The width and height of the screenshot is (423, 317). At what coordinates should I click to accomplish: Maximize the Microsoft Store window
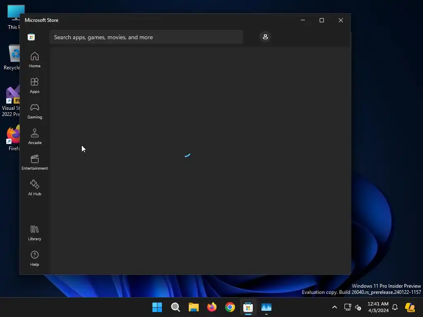tap(321, 20)
